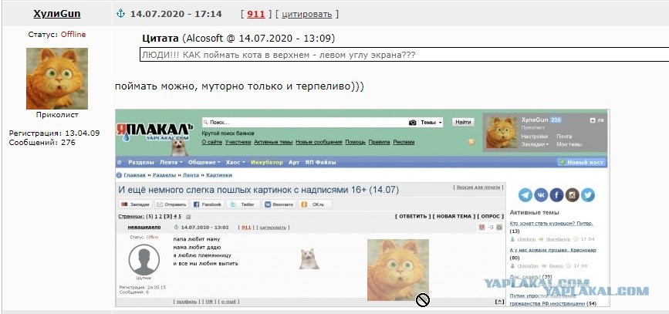
Task: Open ХулиGun's large cat avatar image
Action: coord(57,79)
